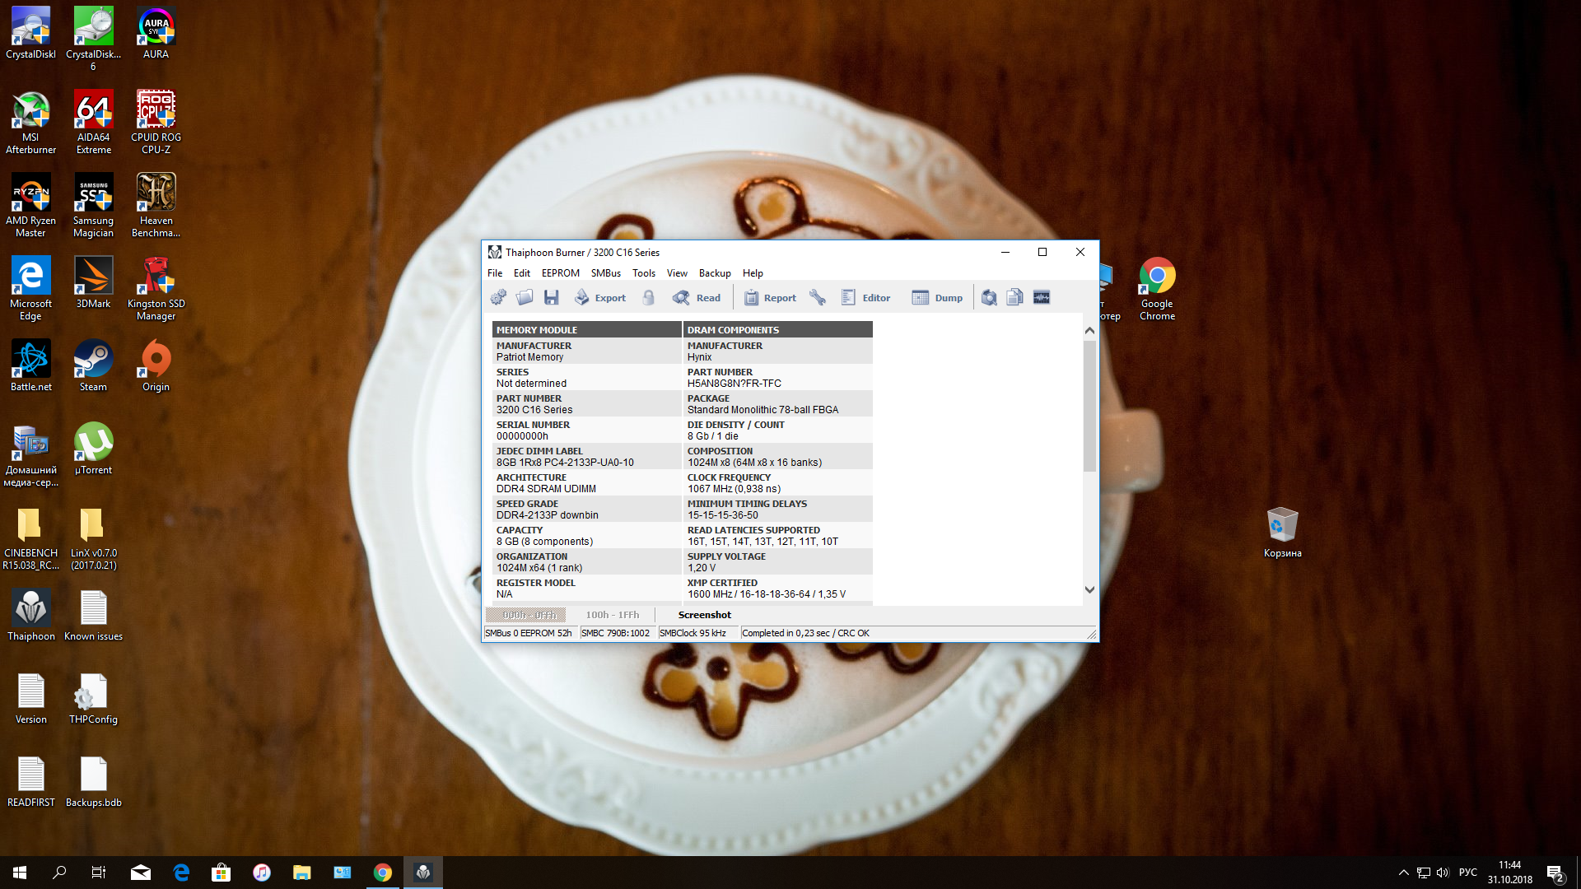
Task: Open the Report view
Action: pos(770,297)
